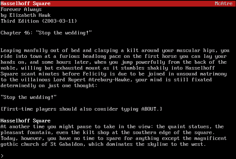Click the Forever Always game title

[x=21, y=10]
